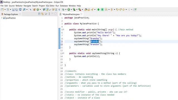This screenshot has height=100, width=178.
Task: Open the Window menu
Action: coord(72,6)
